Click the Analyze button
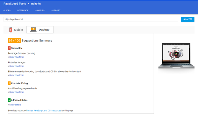 188,19
